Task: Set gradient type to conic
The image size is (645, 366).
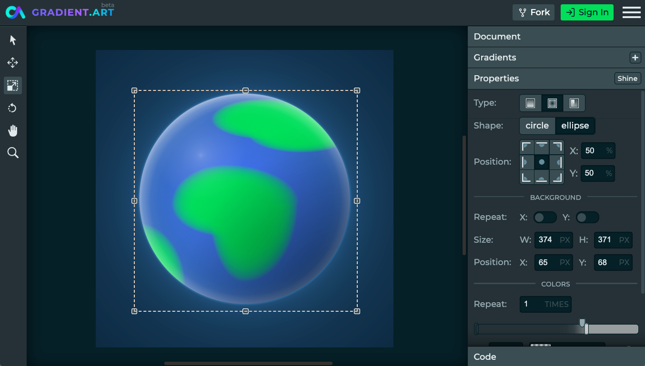Action: point(574,103)
